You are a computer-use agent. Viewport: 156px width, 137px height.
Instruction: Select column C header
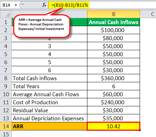[148, 14]
